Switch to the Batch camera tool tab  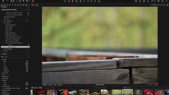[26, 5]
